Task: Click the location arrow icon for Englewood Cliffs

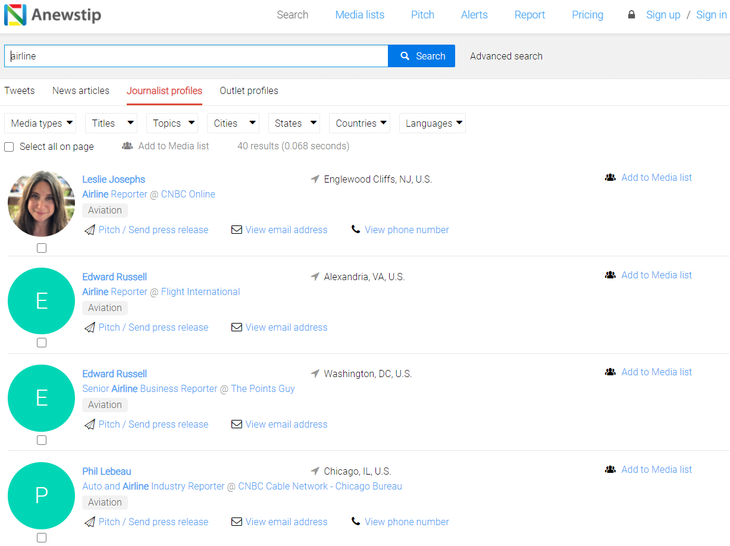Action: [315, 179]
